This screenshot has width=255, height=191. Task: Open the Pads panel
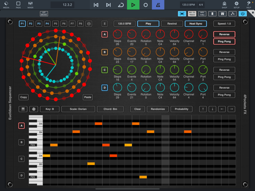pos(18,5)
